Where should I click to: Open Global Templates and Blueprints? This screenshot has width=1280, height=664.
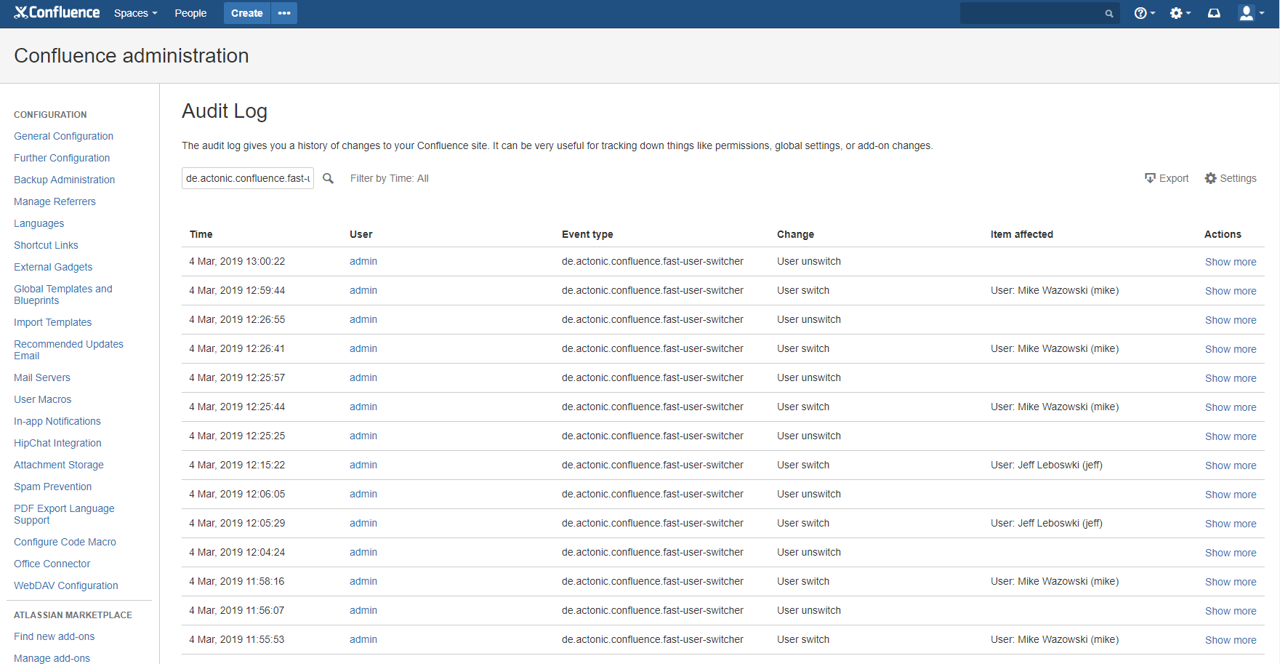pos(63,295)
